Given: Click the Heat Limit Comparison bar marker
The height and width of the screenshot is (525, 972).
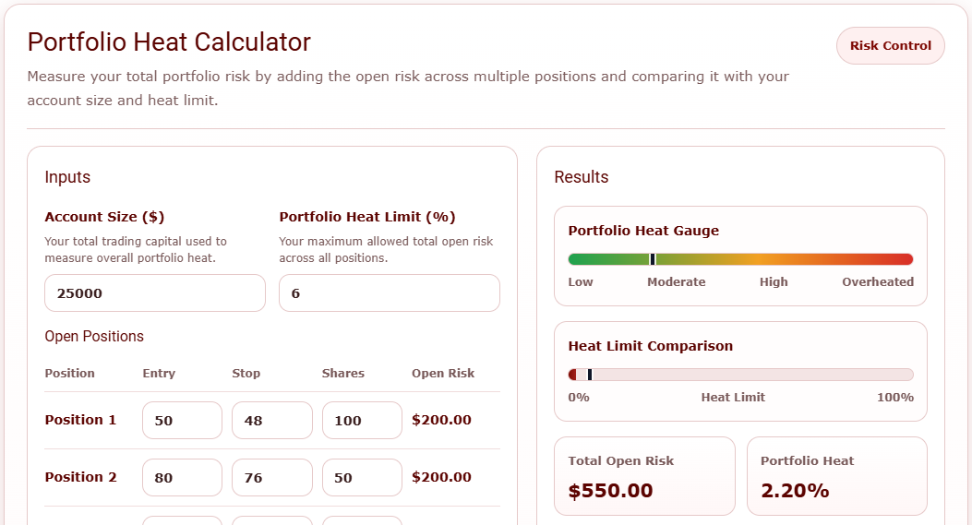Looking at the screenshot, I should [x=590, y=375].
